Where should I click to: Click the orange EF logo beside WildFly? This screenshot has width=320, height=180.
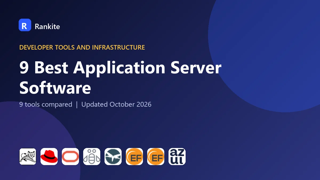134,157
